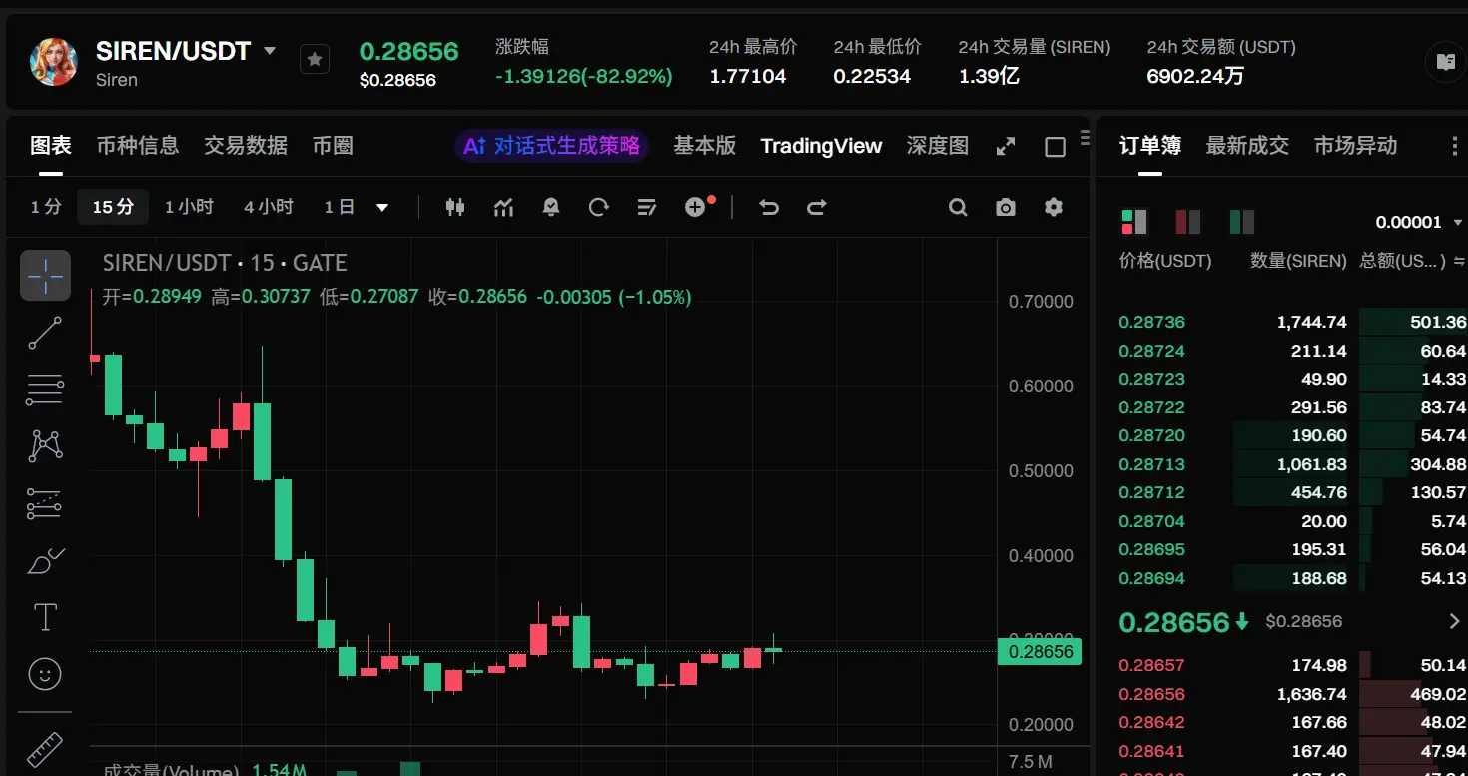
Task: Choose the XABCD pattern drawing tool
Action: point(46,446)
